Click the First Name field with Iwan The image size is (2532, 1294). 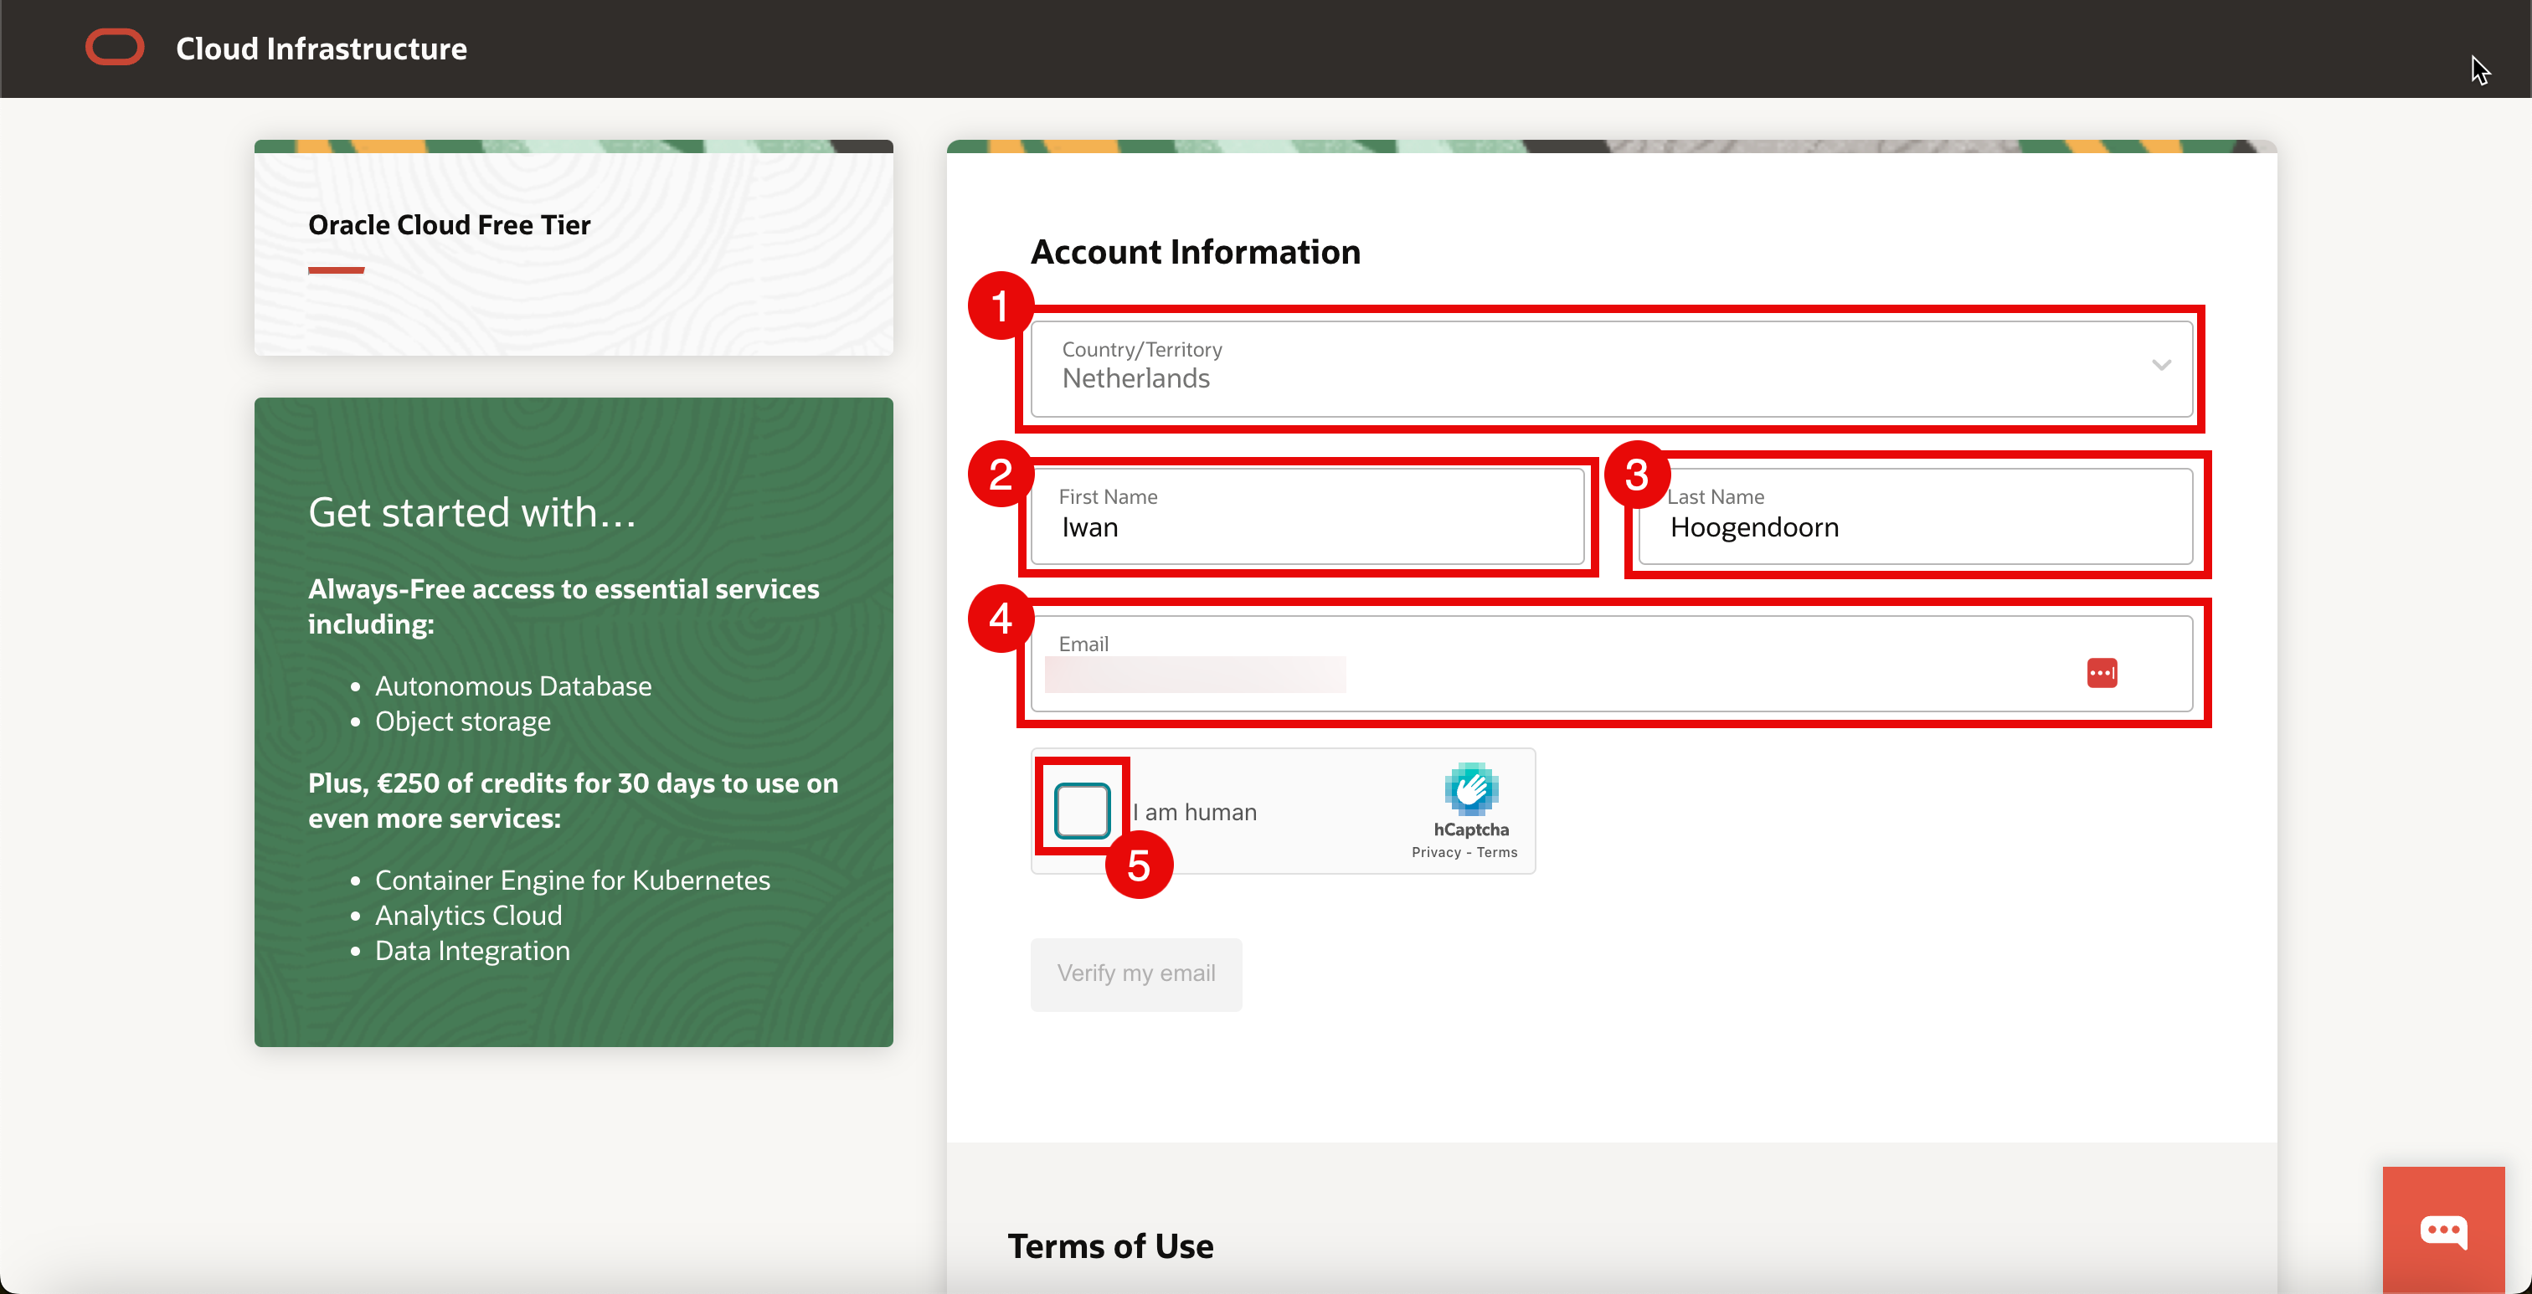pos(1307,518)
